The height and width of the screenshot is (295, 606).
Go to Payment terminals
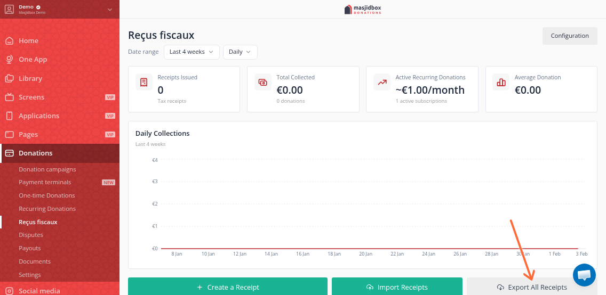pyautogui.click(x=45, y=182)
